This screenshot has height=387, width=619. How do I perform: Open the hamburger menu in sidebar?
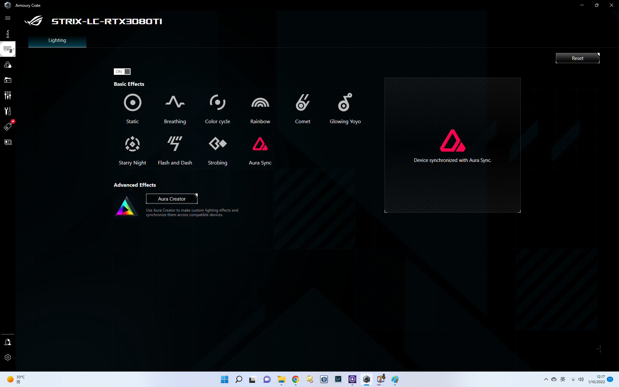click(8, 18)
